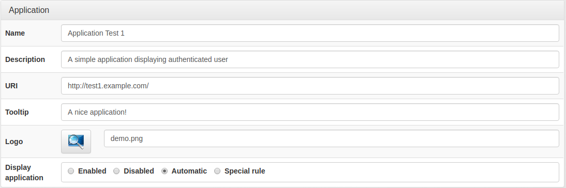
Task: Click the 'Enabled' label text
Action: pos(92,171)
